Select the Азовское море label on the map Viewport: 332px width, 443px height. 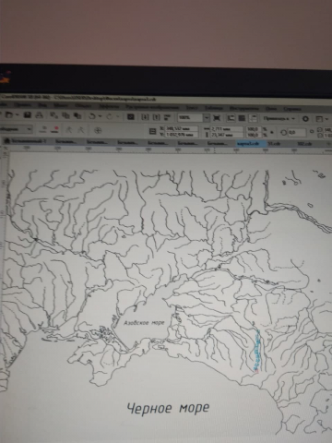pos(144,323)
